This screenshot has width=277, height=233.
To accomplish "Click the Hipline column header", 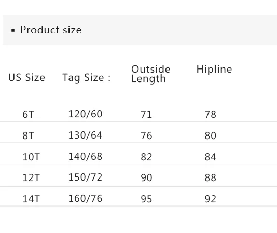I will click(x=214, y=69).
